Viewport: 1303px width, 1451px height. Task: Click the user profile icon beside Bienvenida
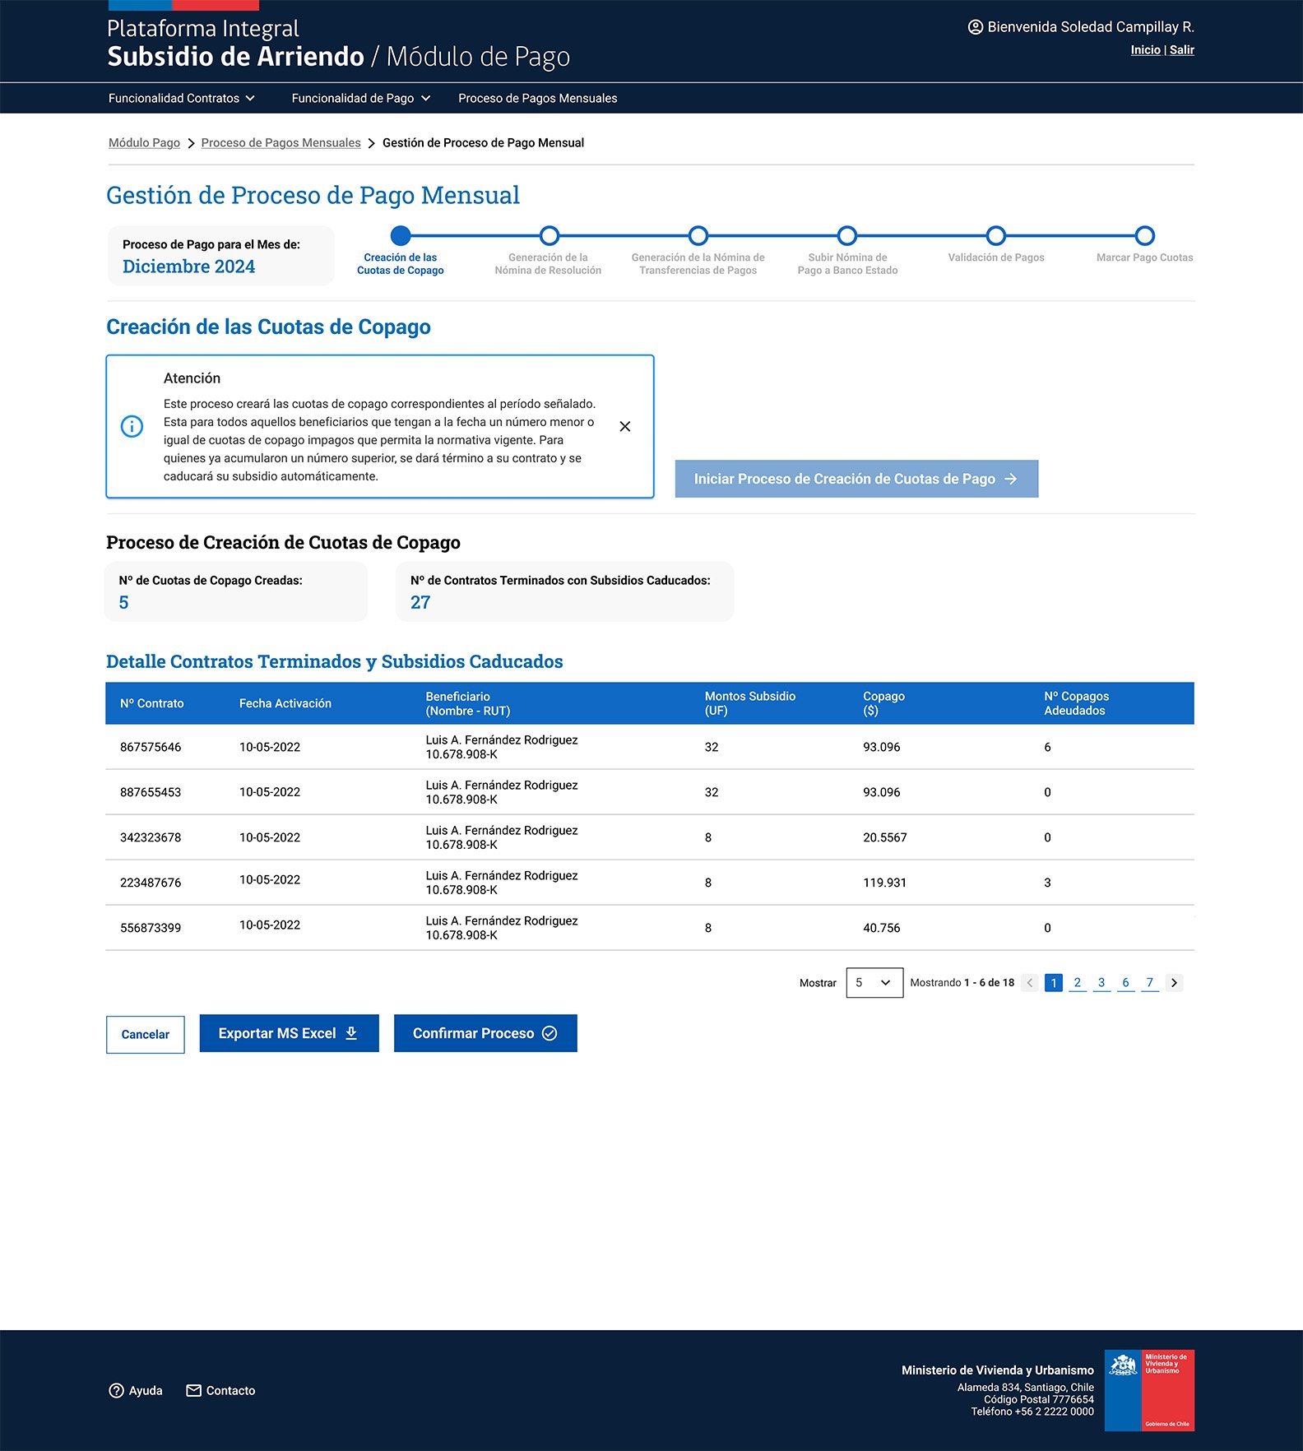pyautogui.click(x=975, y=27)
